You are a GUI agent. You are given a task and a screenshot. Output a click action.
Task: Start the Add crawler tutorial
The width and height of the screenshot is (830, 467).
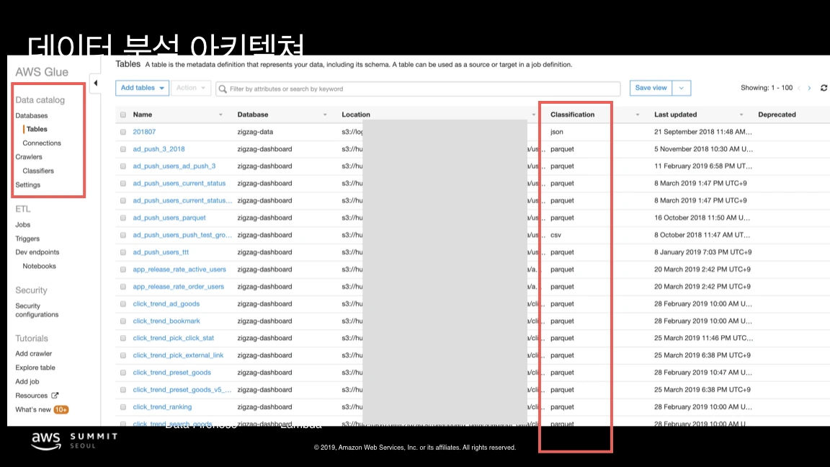pos(33,354)
